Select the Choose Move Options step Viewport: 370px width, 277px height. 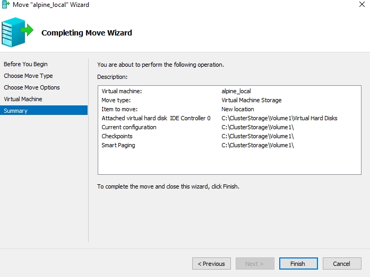pyautogui.click(x=32, y=87)
